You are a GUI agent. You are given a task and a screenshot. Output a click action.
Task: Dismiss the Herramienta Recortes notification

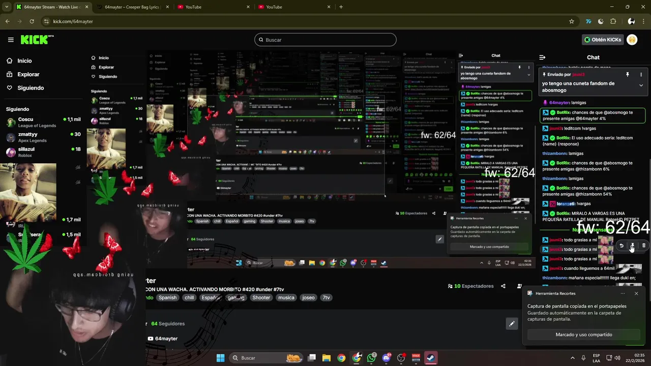tap(636, 293)
